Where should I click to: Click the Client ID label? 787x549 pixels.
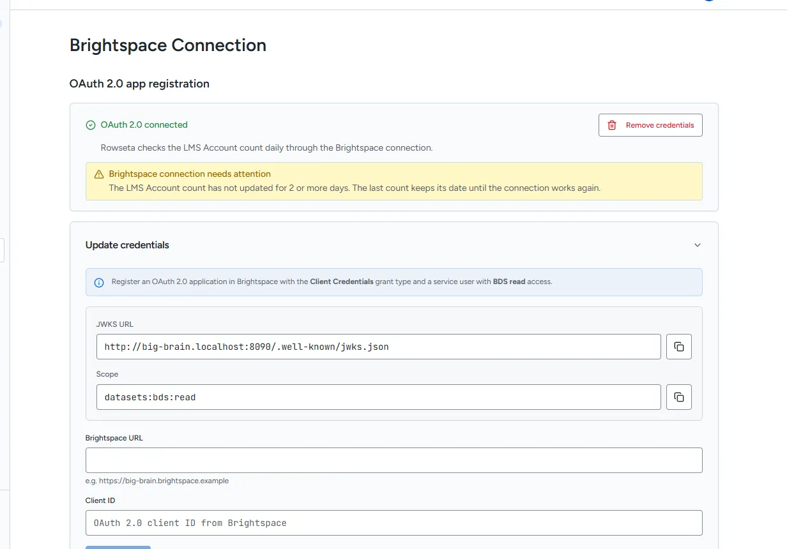100,500
